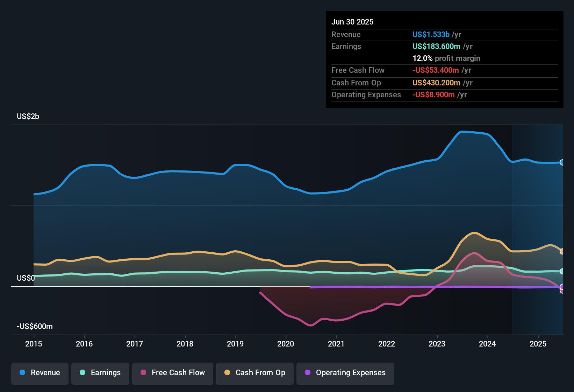The width and height of the screenshot is (574, 392).
Task: Click the Operating Expenses endpoint marker
Action: click(562, 287)
